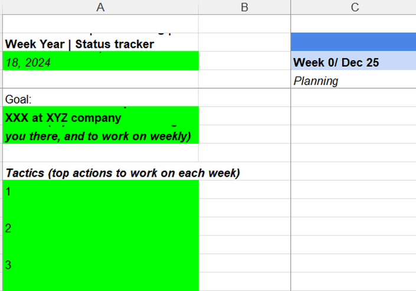Click the empty column B cell beside '18, 2024'
416x291 pixels.
(x=244, y=61)
